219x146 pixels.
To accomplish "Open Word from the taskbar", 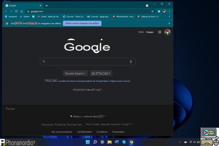I will (117, 142).
